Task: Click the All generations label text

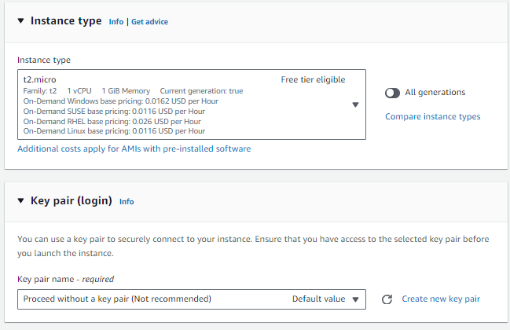Action: 435,93
